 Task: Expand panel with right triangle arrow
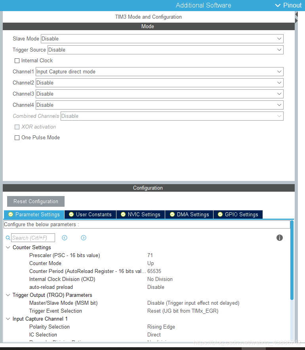297,21
